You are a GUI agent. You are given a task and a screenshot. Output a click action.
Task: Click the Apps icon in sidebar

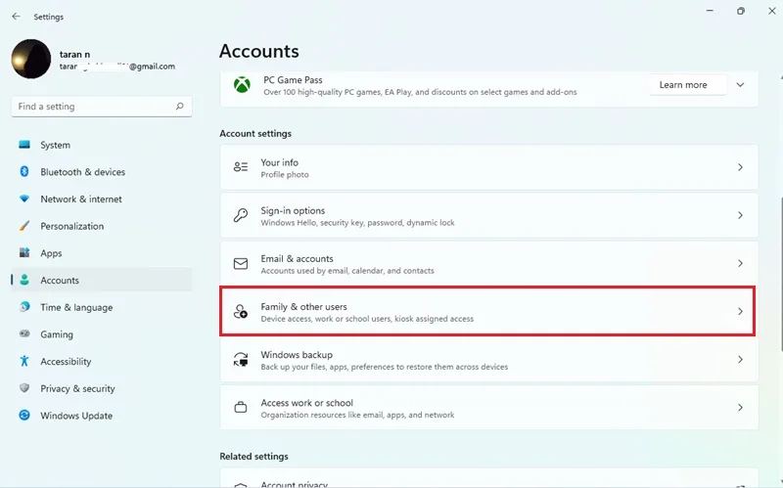(x=23, y=252)
